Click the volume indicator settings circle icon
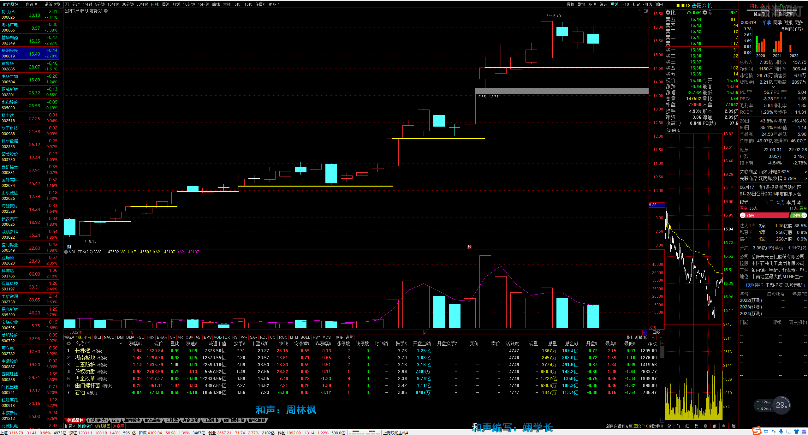 click(x=66, y=252)
